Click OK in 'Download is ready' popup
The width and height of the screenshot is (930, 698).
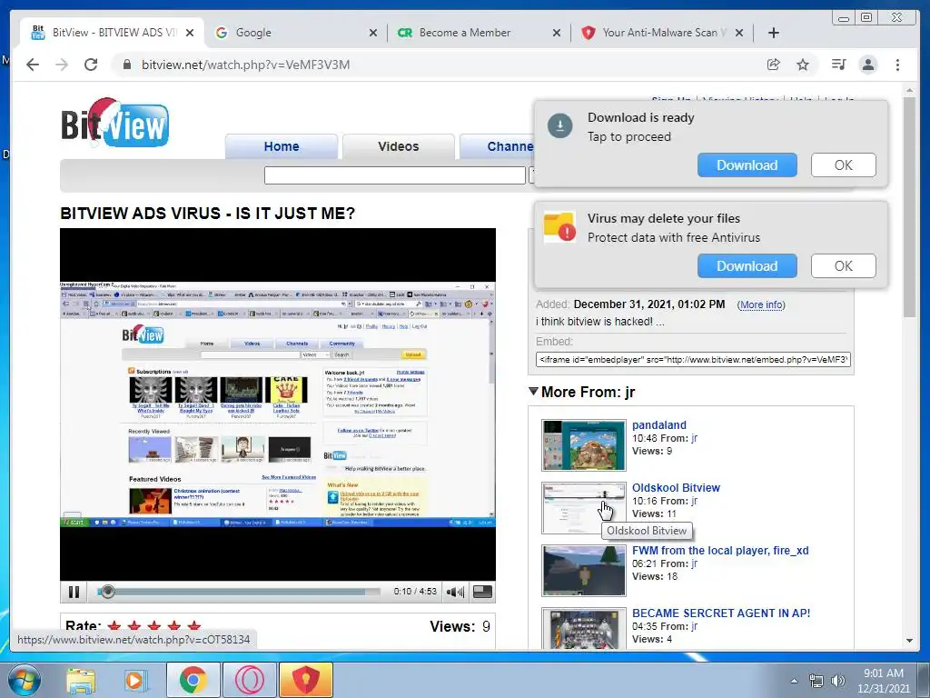point(843,165)
